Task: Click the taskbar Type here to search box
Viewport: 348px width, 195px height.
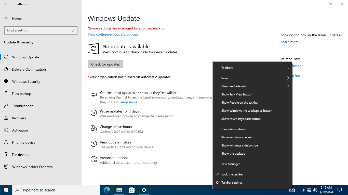Action: [56, 190]
